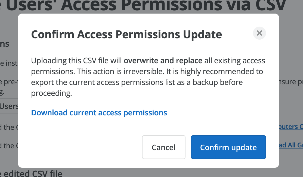This screenshot has width=303, height=177.
Task: Click the bold 'overwrite and replace' text
Action: click(x=163, y=61)
